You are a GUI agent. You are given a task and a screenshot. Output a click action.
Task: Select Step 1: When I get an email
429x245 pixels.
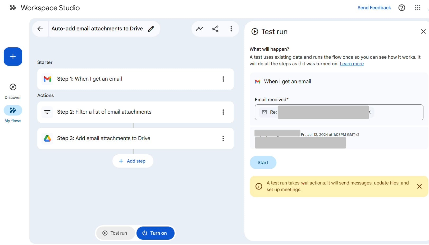point(135,79)
